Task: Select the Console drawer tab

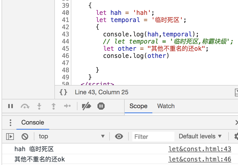Action: [33, 122]
